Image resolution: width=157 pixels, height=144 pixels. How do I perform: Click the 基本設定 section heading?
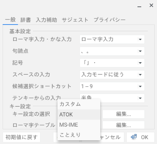click(x=20, y=31)
